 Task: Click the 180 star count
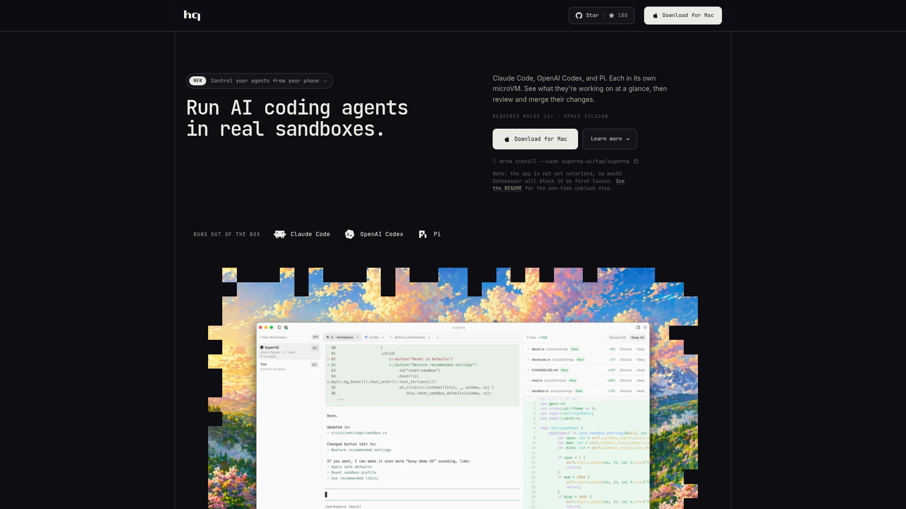(x=619, y=16)
